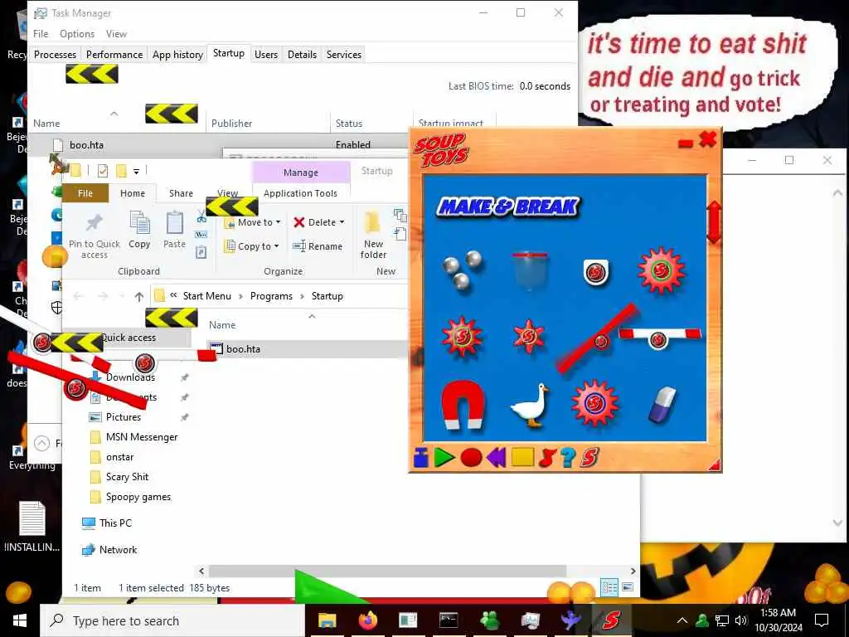Pick the glass cup toy in Make & Break
The width and height of the screenshot is (849, 637).
pos(530,270)
